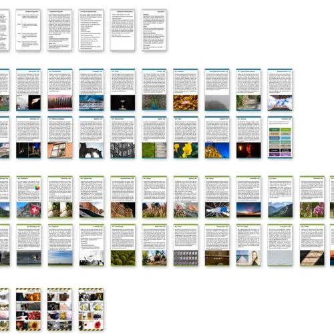Select the striped-border page with the sunflower photo

[28, 309]
